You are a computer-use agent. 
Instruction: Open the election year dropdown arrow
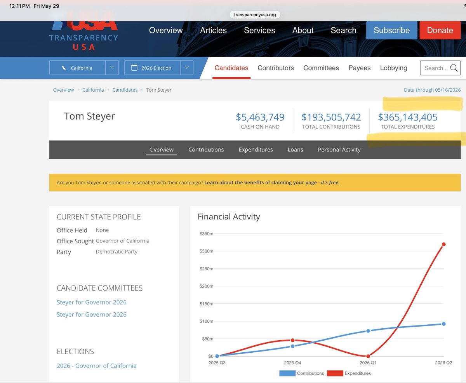tap(187, 68)
